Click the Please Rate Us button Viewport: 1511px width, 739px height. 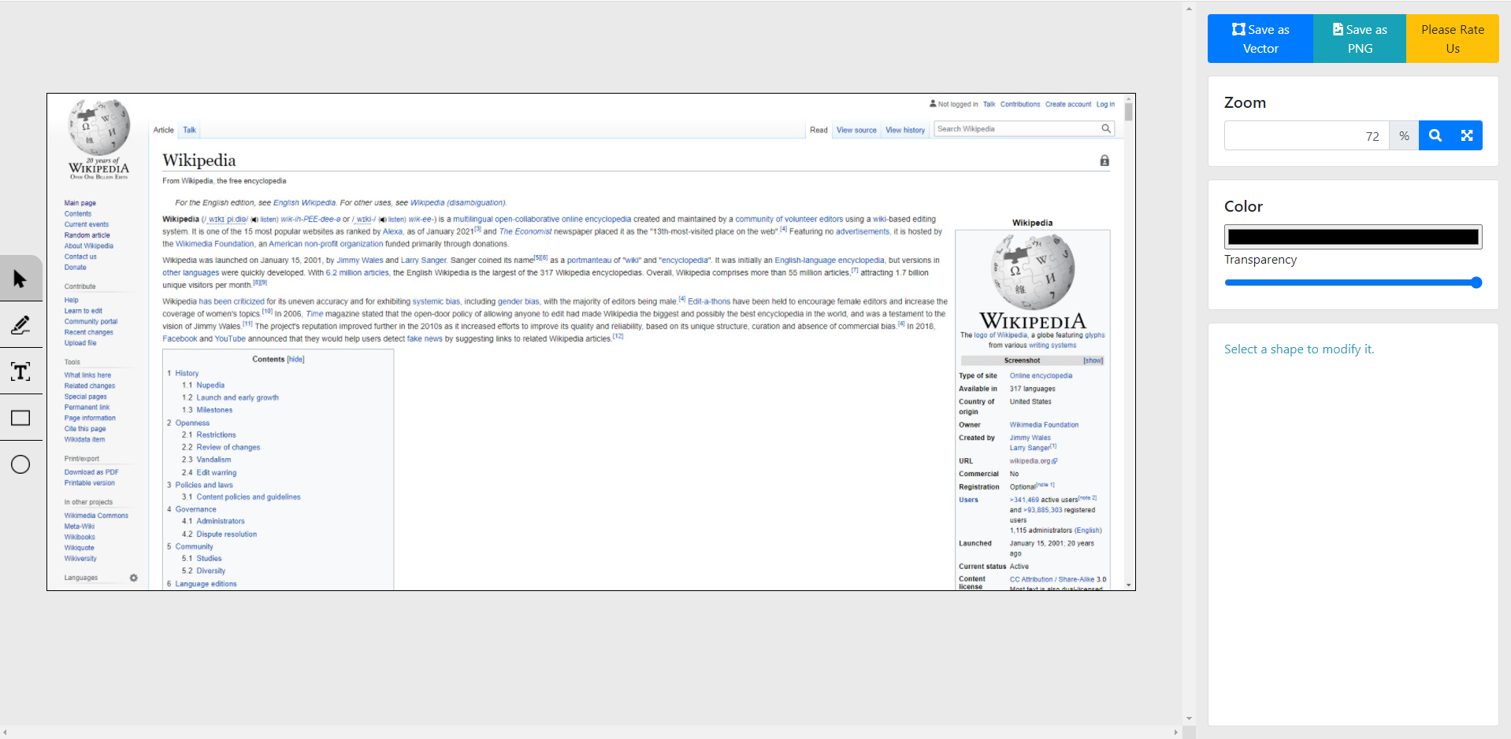point(1452,39)
